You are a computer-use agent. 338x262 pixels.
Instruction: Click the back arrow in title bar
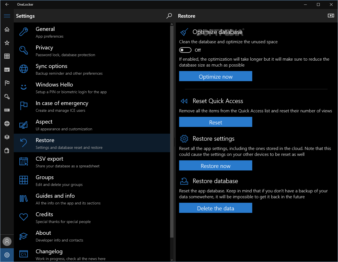7,4
